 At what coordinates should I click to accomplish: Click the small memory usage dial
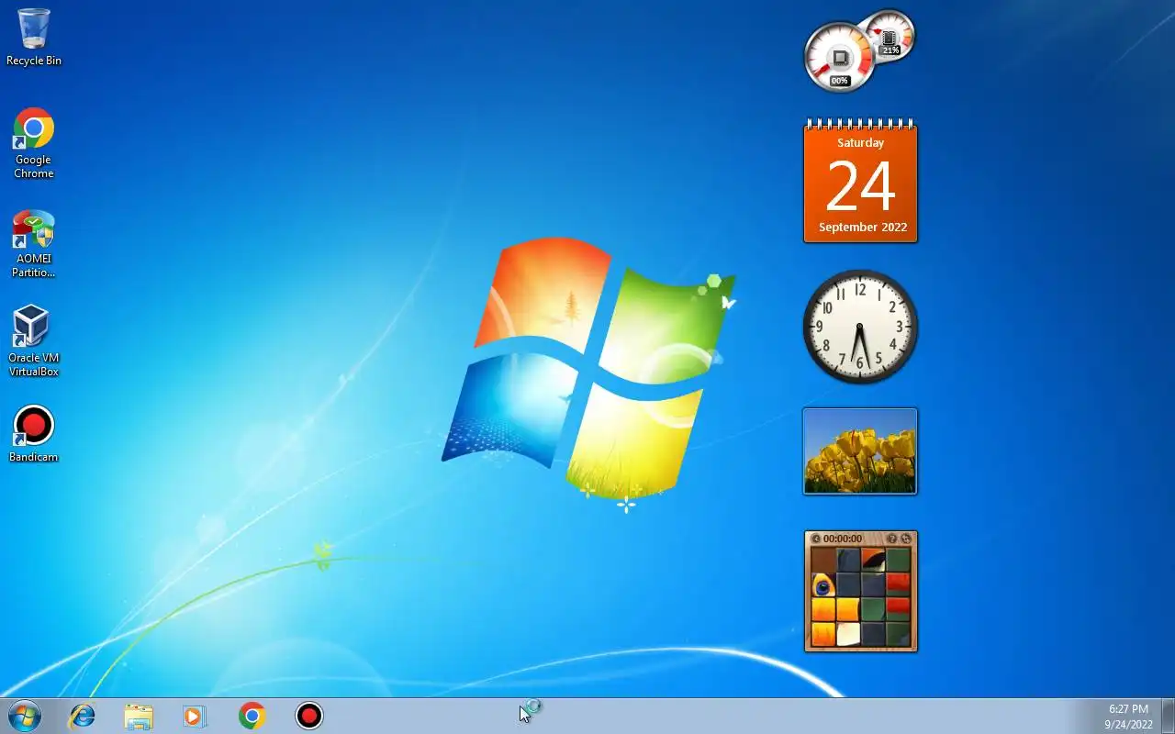(890, 36)
